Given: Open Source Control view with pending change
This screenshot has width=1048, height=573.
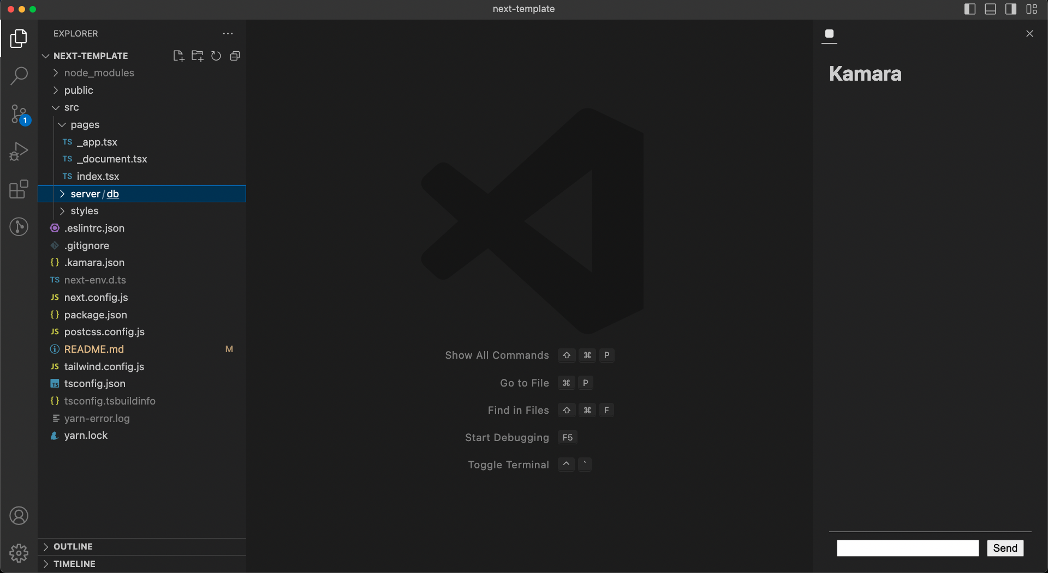Looking at the screenshot, I should click(x=19, y=114).
